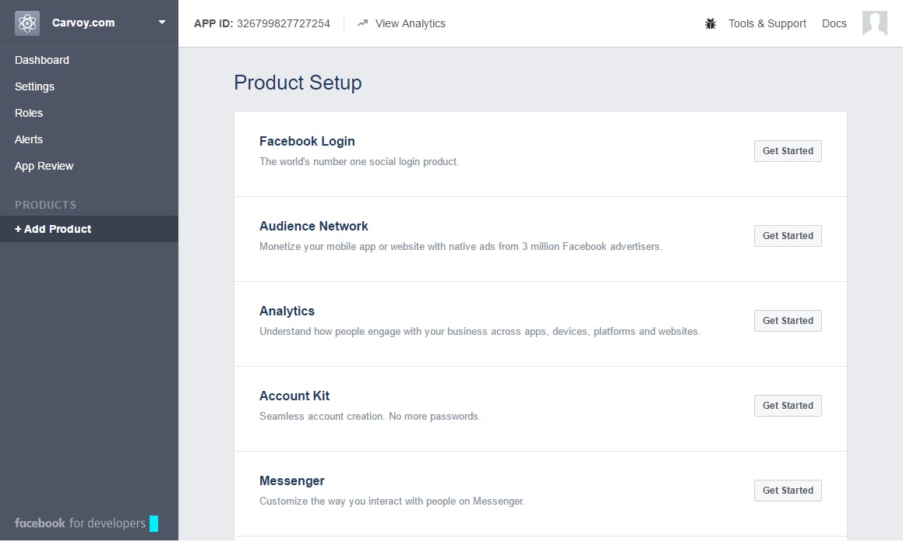Open Tools & Support menu
Image resolution: width=903 pixels, height=542 pixels.
tap(767, 23)
